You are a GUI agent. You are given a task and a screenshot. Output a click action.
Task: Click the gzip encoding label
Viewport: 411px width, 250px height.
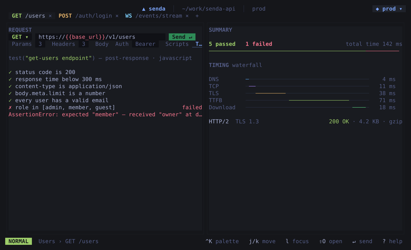tap(395, 122)
